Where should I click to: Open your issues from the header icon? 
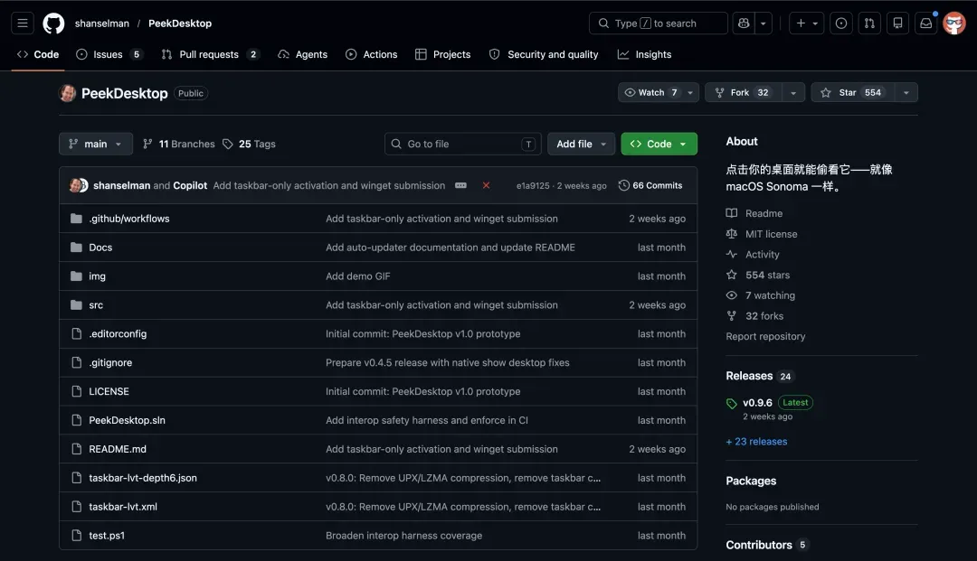point(840,23)
